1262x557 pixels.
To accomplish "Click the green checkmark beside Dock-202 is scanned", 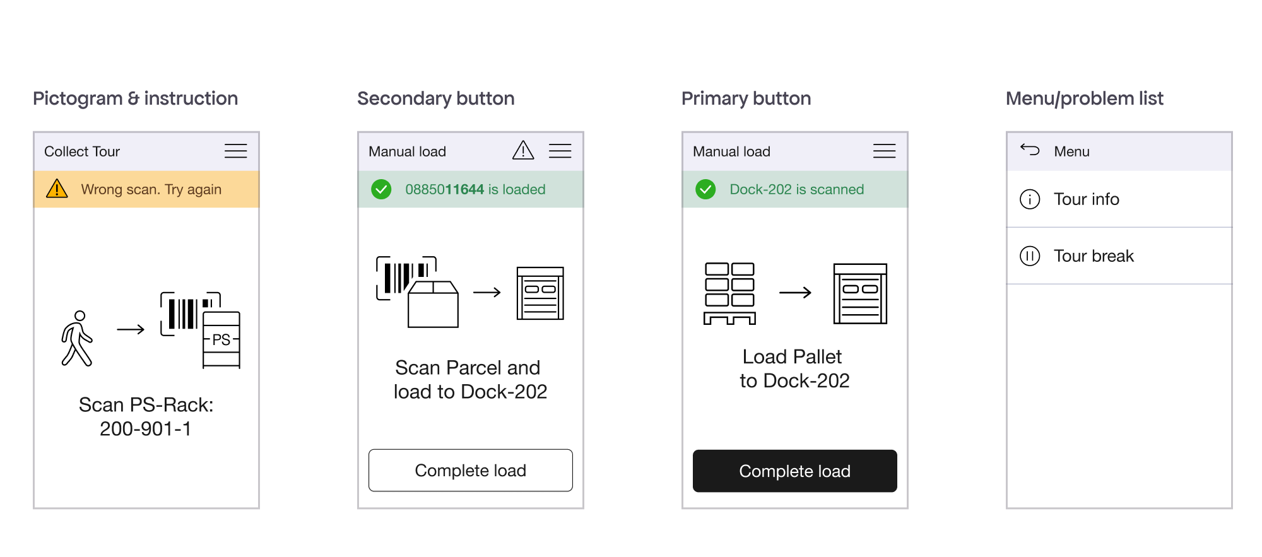I will click(x=707, y=189).
